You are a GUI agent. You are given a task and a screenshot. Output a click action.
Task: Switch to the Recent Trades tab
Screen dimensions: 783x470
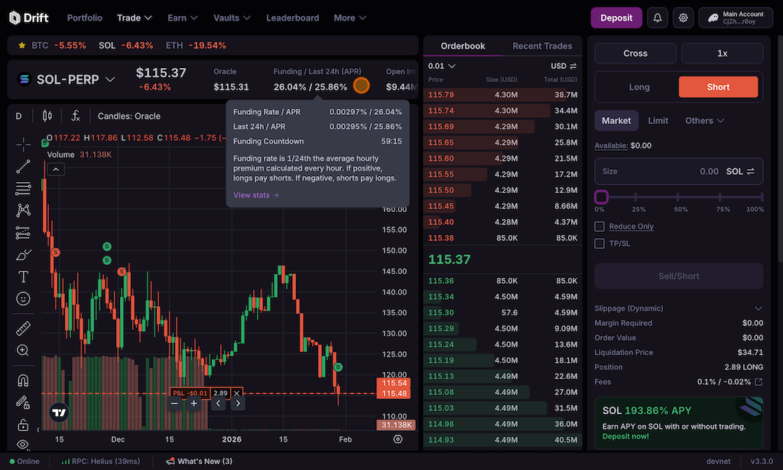pyautogui.click(x=542, y=46)
